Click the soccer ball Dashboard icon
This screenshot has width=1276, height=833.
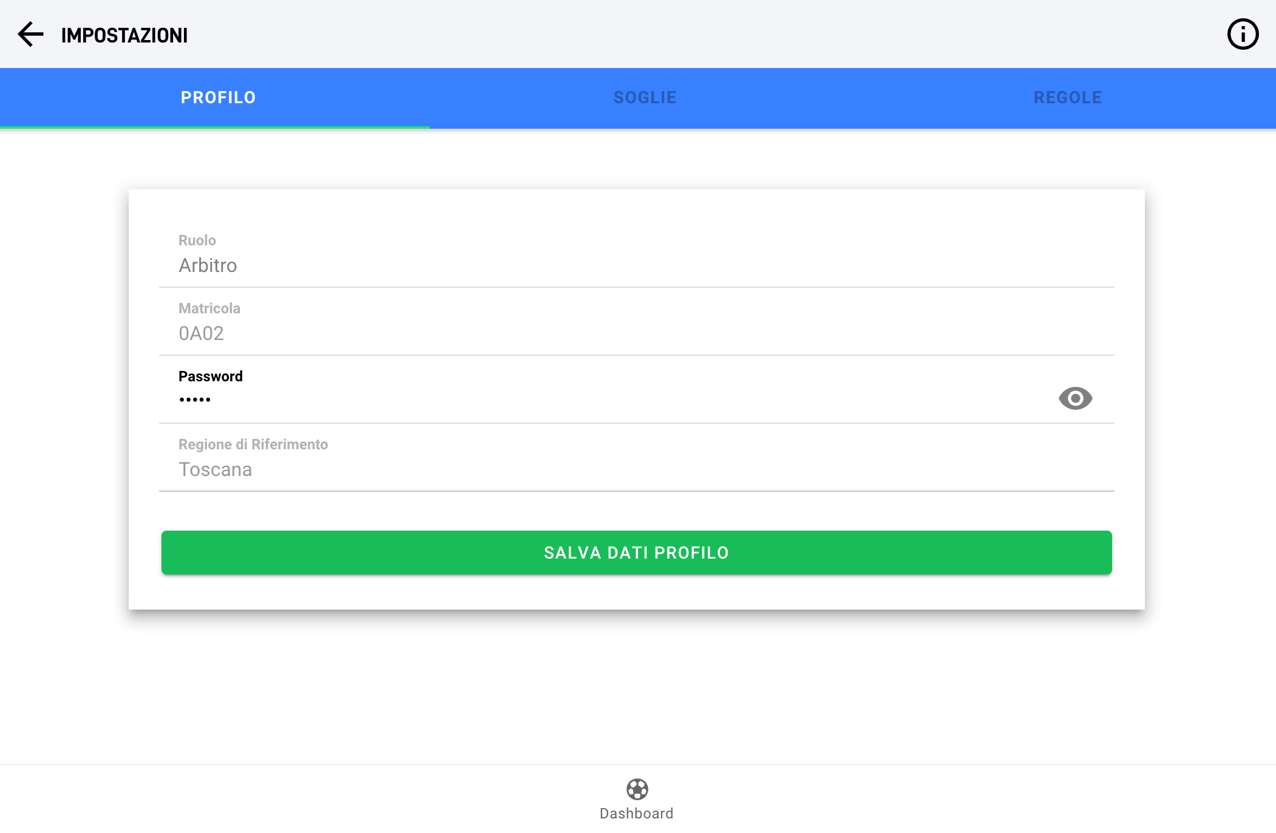pos(637,789)
